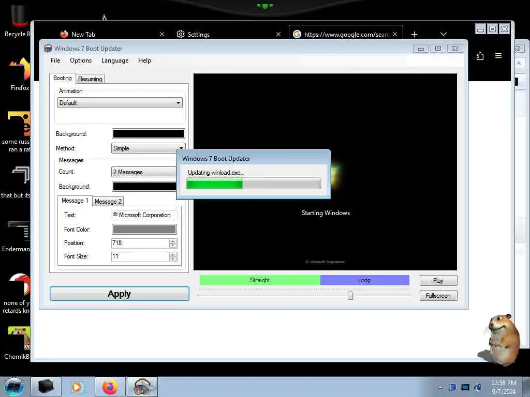Click the black box taskbar icon

click(x=46, y=387)
